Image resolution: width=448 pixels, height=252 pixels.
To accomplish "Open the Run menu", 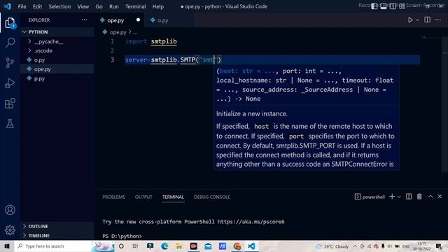I will [x=113, y=6].
